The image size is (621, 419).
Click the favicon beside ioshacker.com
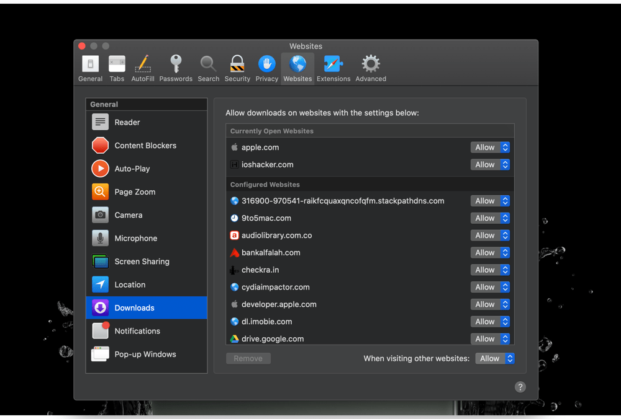pos(235,164)
